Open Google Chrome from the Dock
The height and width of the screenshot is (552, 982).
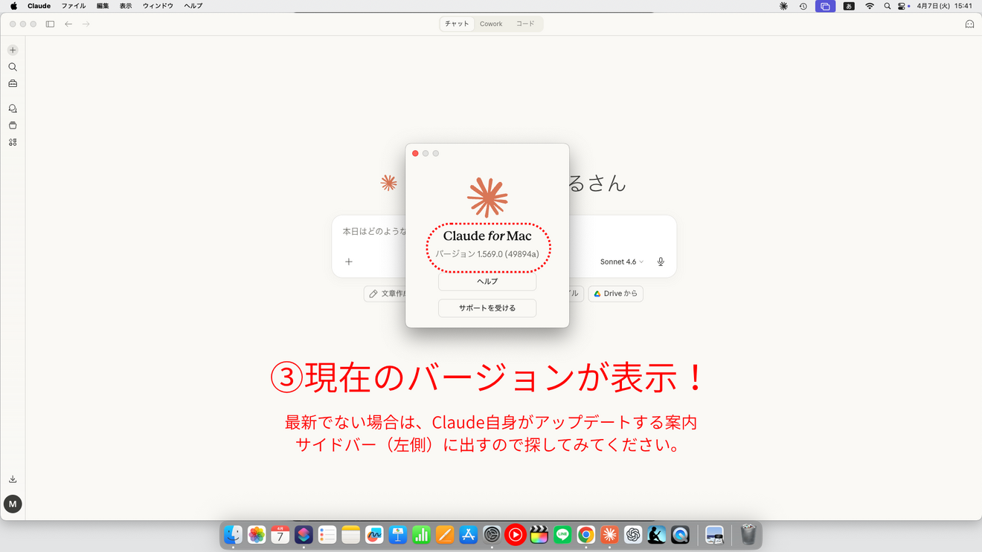(x=586, y=534)
